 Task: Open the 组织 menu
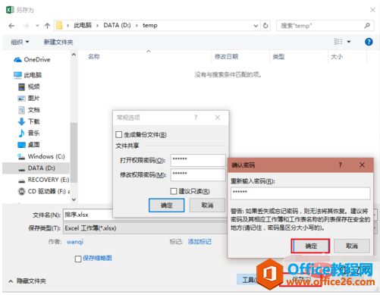tap(20, 42)
